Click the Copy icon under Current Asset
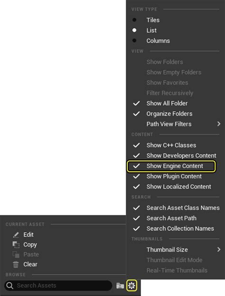Screen dimensions: 225x296 tap(16, 245)
